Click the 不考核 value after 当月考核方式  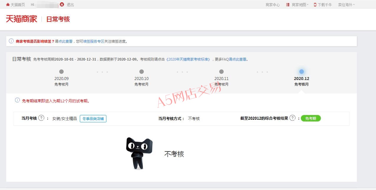click(x=194, y=119)
